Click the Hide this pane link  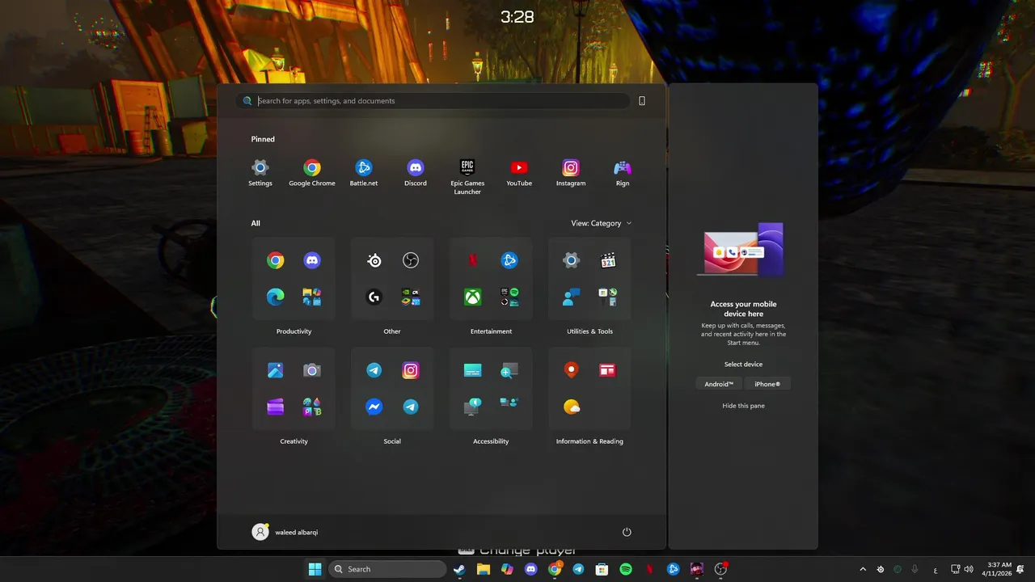pos(743,406)
